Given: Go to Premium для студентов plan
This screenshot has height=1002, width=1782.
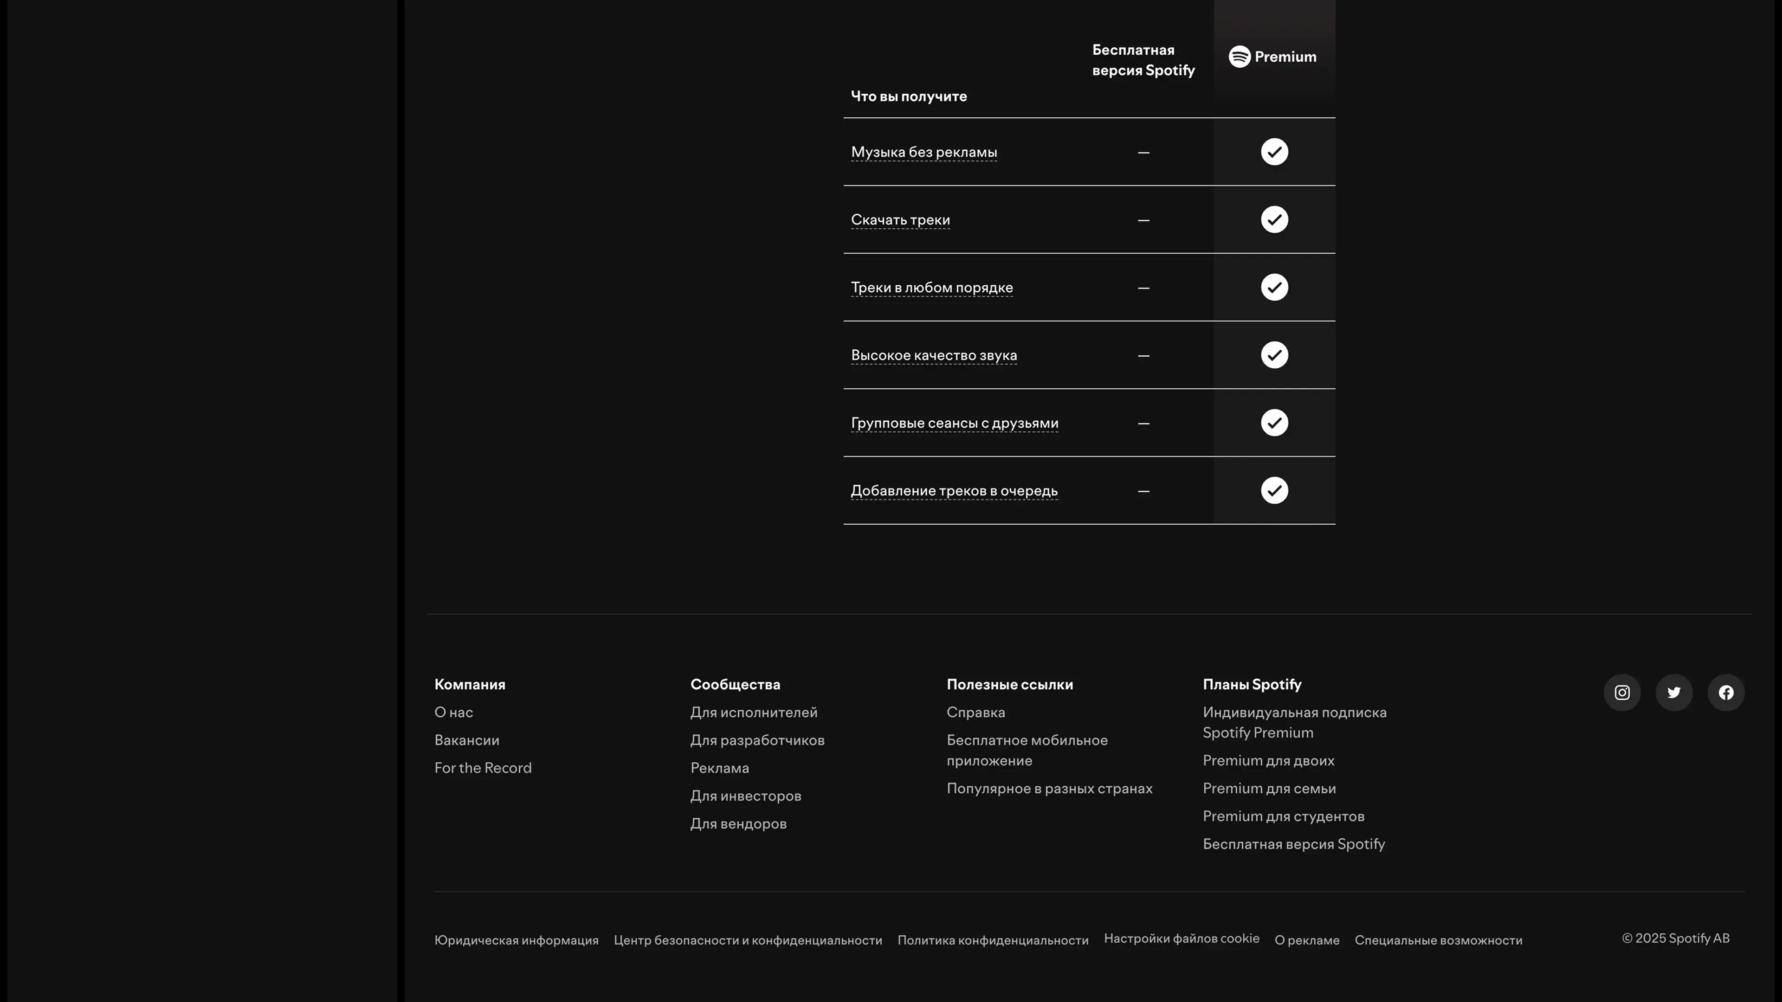Looking at the screenshot, I should (1283, 816).
